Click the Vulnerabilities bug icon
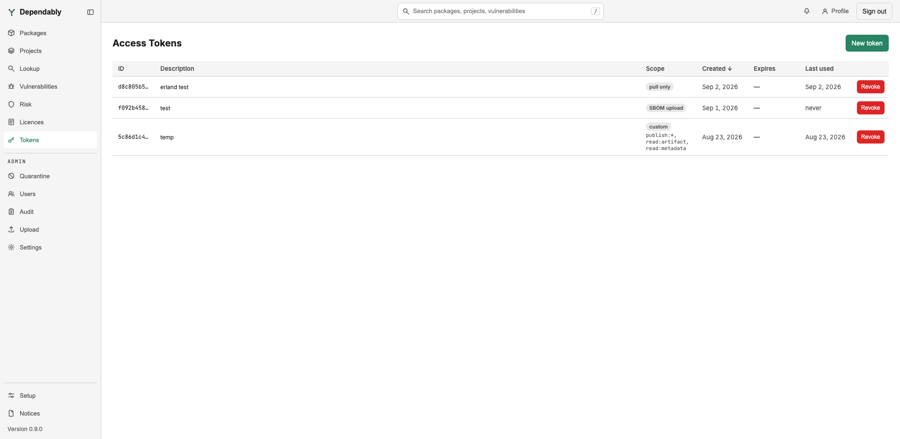The image size is (900, 439). point(11,86)
